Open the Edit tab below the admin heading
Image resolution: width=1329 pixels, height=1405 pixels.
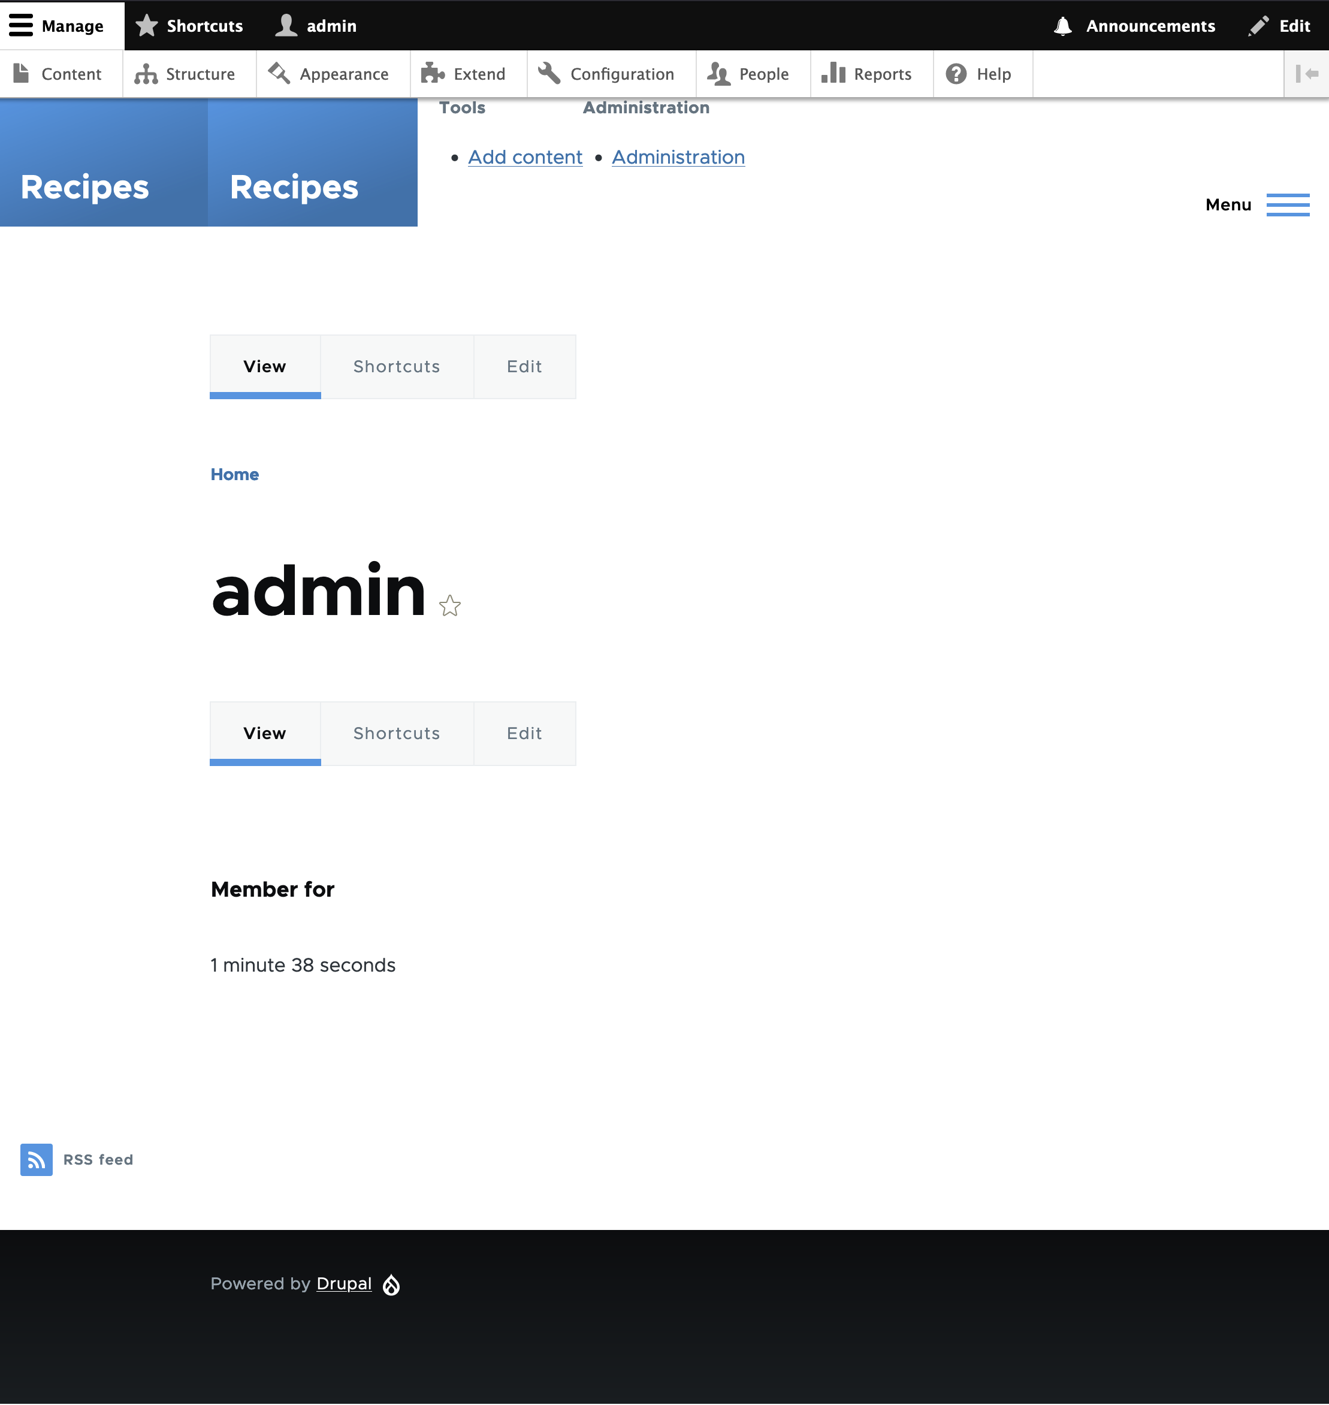[524, 733]
